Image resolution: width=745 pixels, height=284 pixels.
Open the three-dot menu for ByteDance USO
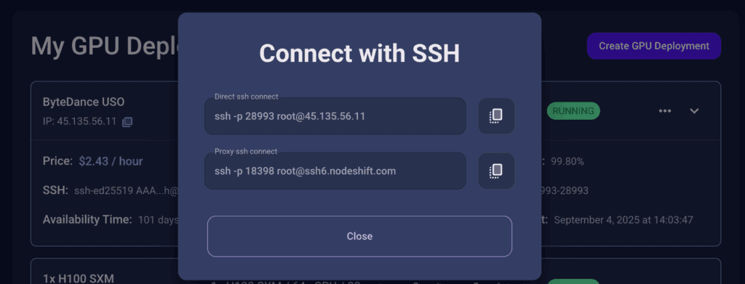[665, 111]
